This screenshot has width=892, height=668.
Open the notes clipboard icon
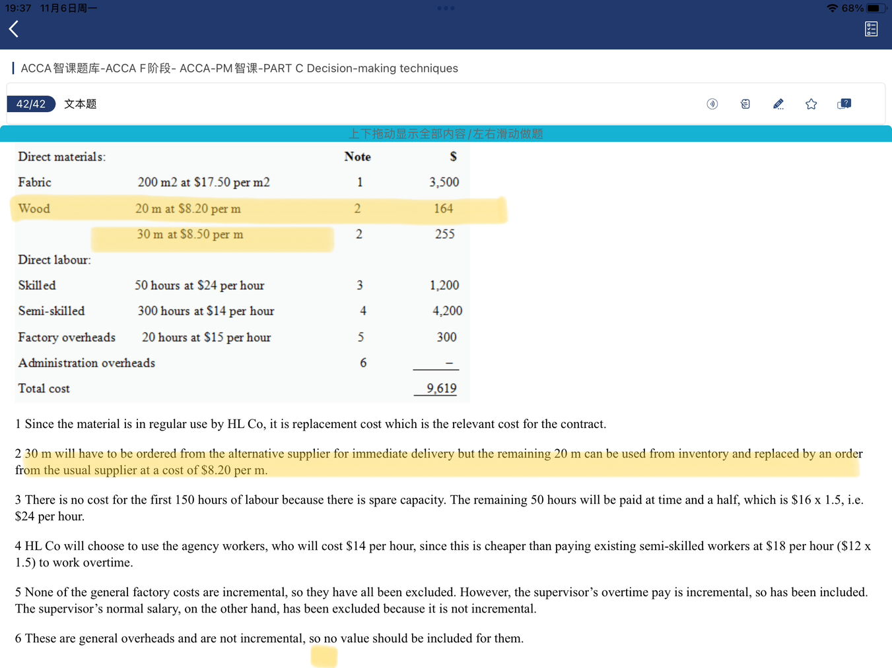coord(745,104)
